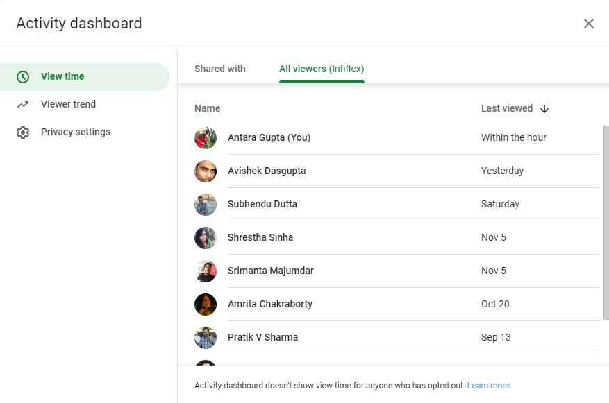Click Amrita Chakraborty's profile avatar
Image resolution: width=609 pixels, height=403 pixels.
click(x=206, y=305)
